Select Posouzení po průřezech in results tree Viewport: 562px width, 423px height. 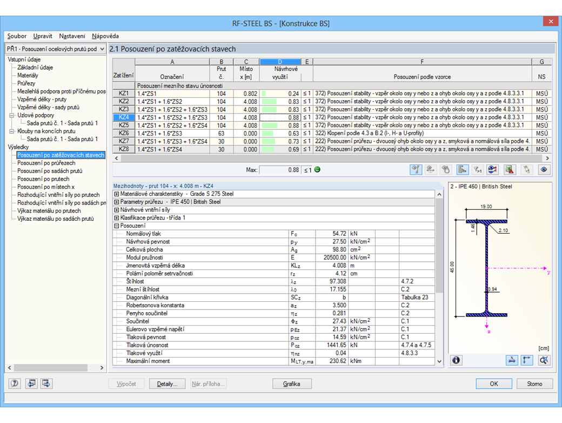tap(46, 163)
